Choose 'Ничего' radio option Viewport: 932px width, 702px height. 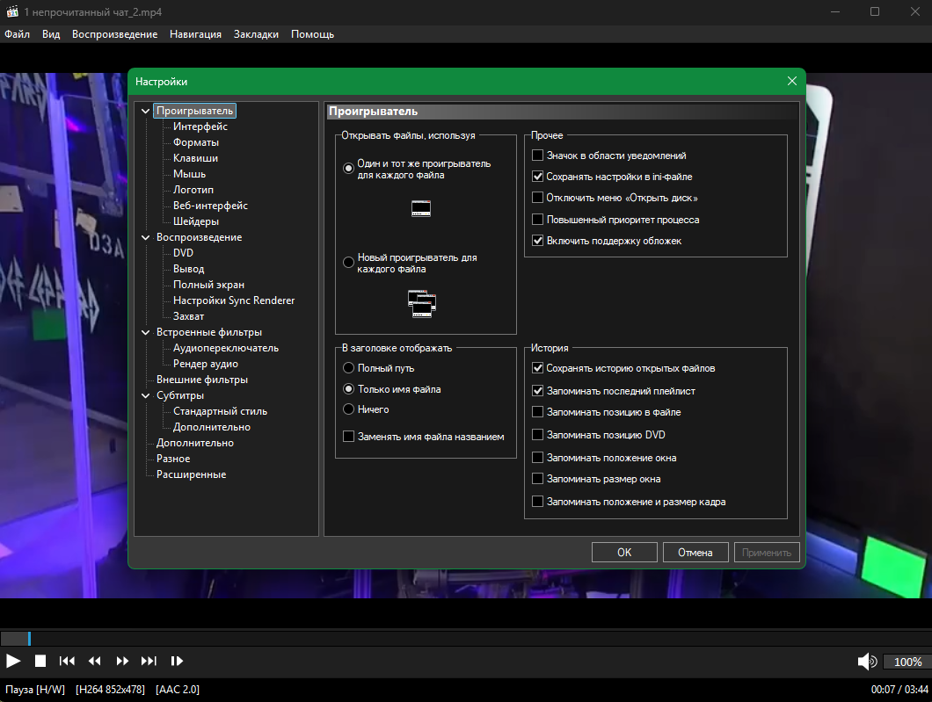coord(349,409)
